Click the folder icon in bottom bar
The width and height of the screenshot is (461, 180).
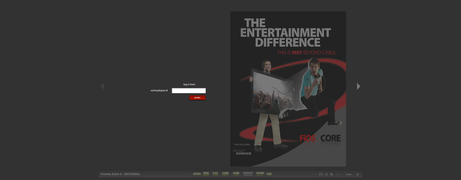[321, 175]
